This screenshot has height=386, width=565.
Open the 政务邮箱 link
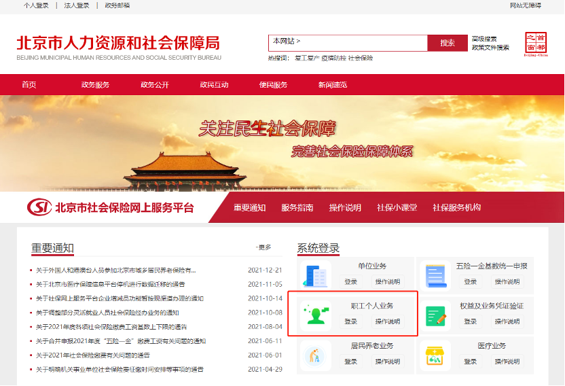[117, 5]
